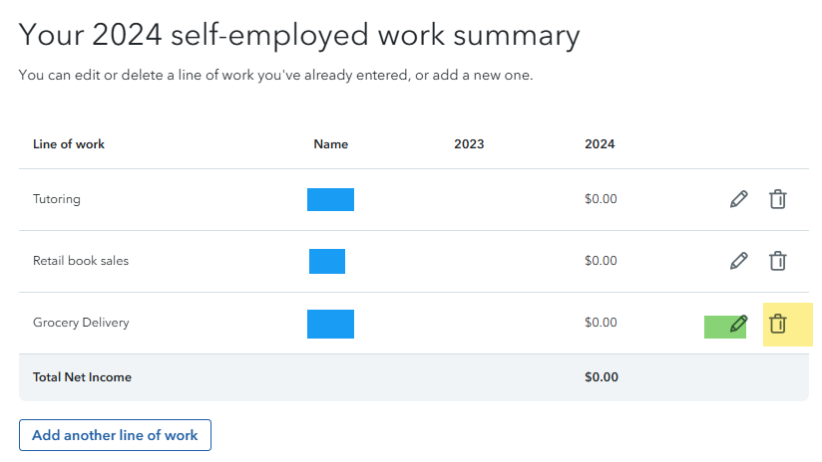Click Retail book sales 2024 amount
The width and height of the screenshot is (822, 462).
click(601, 261)
